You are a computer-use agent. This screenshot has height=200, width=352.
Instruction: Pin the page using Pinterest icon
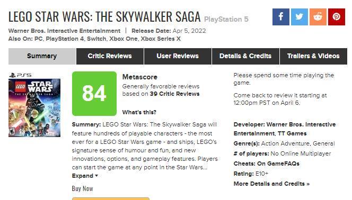pos(337,17)
